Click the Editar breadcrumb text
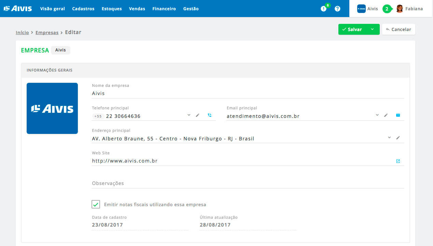Viewport: 433px width, 246px height. tap(73, 32)
